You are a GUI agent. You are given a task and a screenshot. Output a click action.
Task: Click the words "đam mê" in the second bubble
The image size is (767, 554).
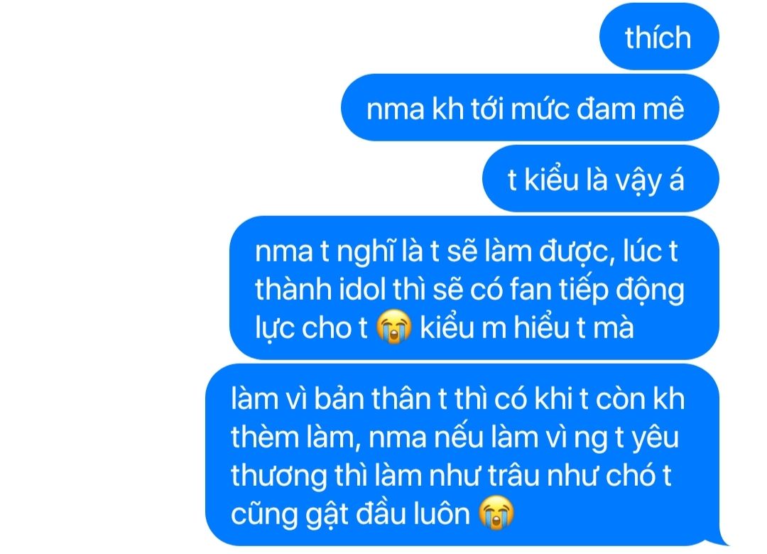630,109
